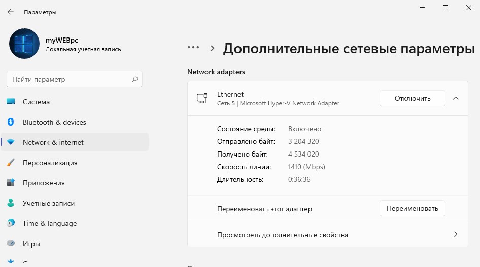Select Network & internet section
Image resolution: width=480 pixels, height=267 pixels.
(75, 142)
